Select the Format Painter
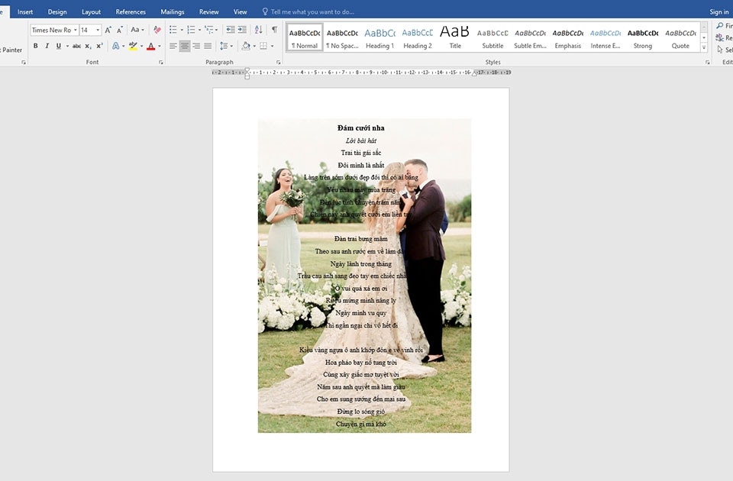 (x=12, y=49)
